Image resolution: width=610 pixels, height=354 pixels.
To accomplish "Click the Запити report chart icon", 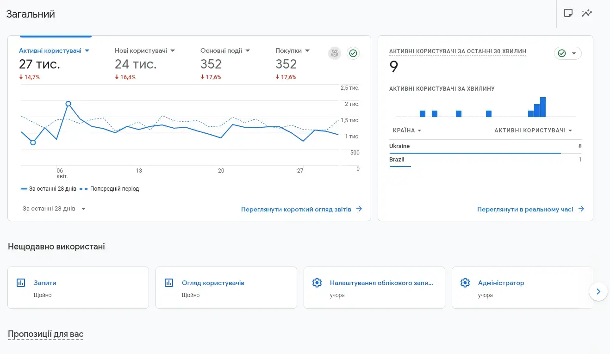I will 21,283.
